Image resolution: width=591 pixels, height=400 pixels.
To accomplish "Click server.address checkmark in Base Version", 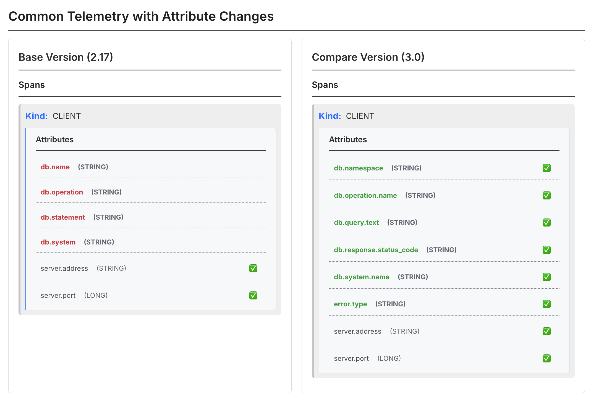I will pos(253,268).
